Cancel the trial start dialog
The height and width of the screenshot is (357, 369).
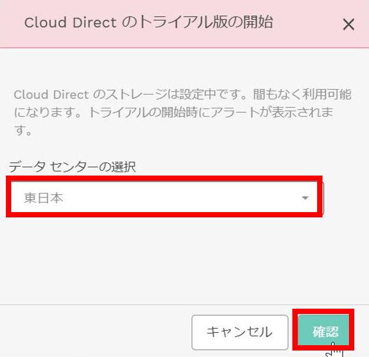(x=239, y=332)
